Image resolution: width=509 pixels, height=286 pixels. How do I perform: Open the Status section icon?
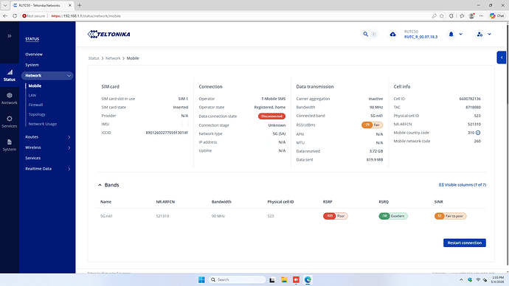pyautogui.click(x=10, y=75)
